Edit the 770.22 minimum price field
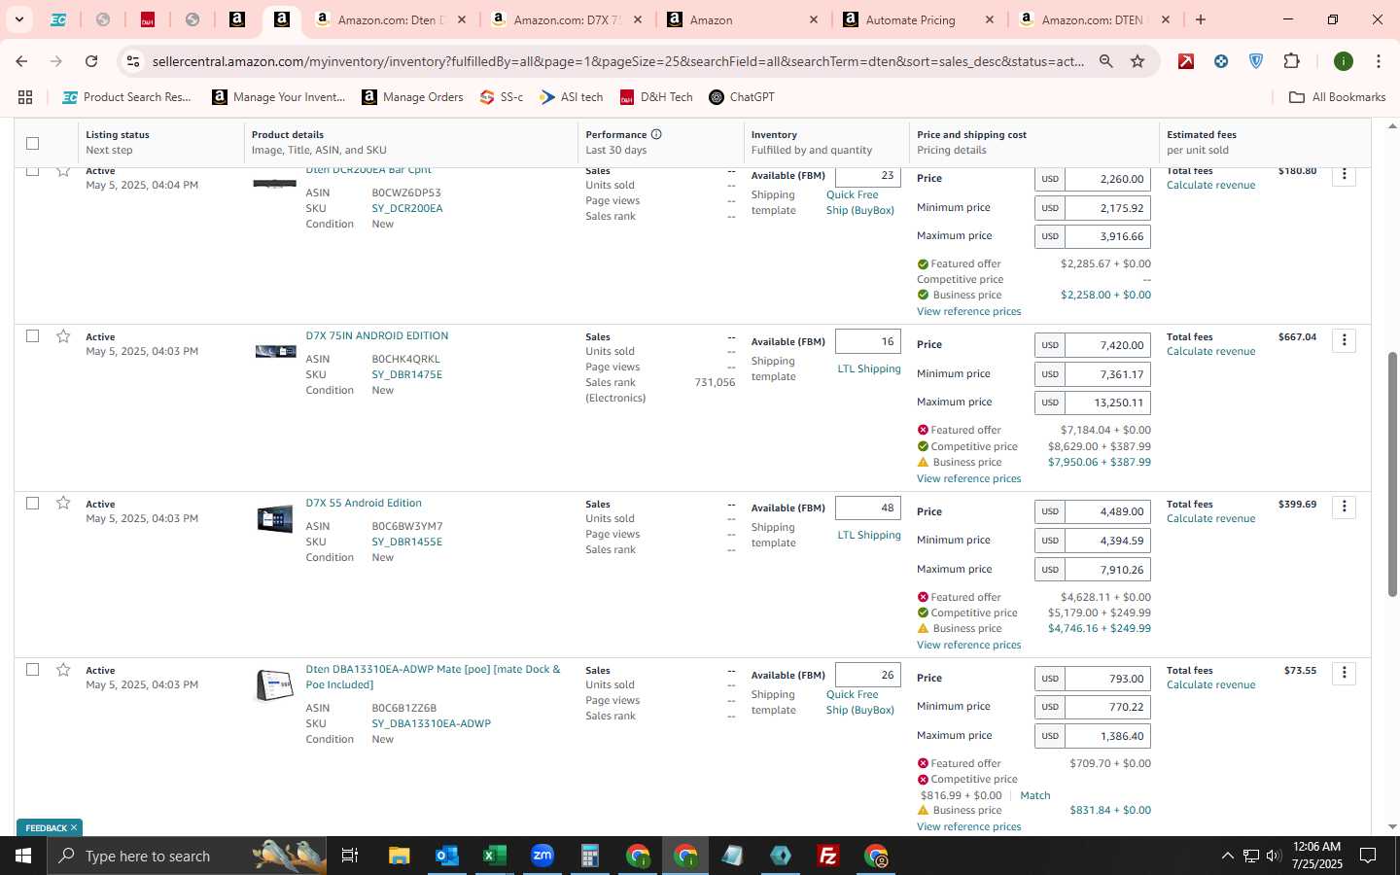1400x875 pixels. coord(1107,707)
